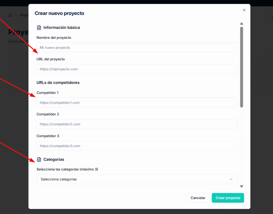The height and width of the screenshot is (214, 273).
Task: Click the home breadcrumb icon
Action: click(10, 15)
